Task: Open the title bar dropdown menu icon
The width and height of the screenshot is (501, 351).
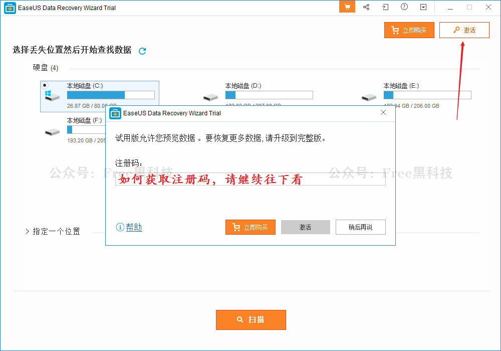Action: pos(423,7)
